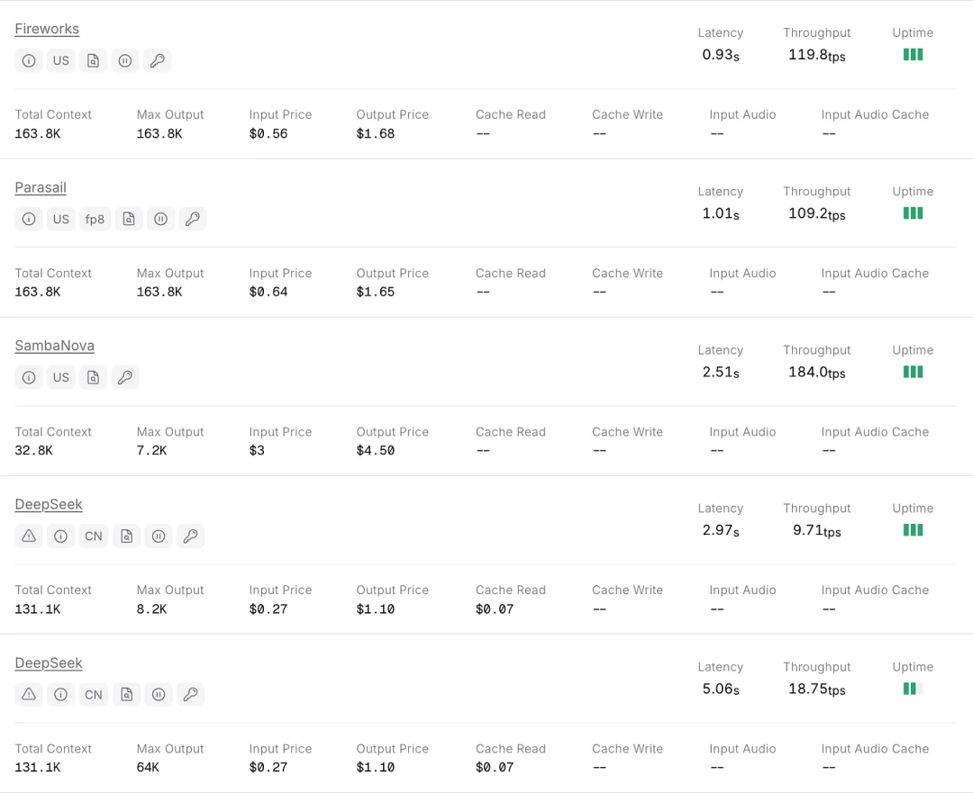The height and width of the screenshot is (793, 973).
Task: Click the key icon under SambaNova
Action: click(x=125, y=377)
